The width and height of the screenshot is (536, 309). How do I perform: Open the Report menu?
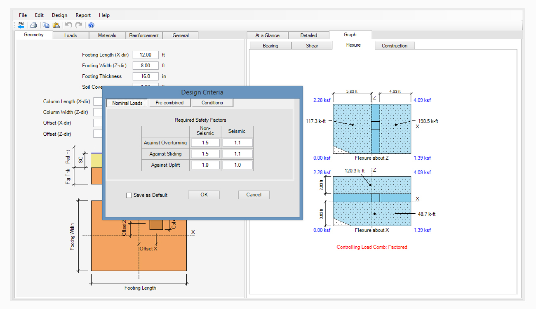[83, 15]
